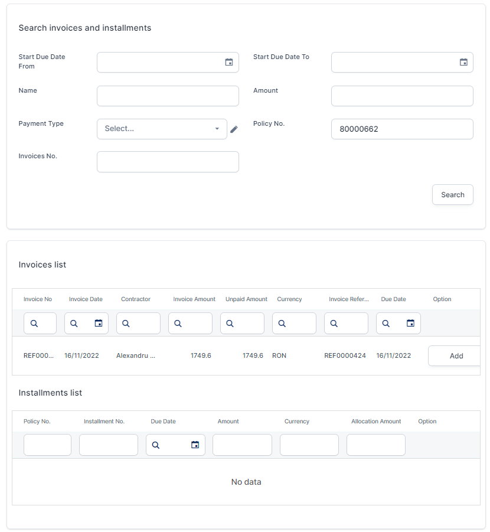Screen dimensions: 490x532
Task: Click the Allocation Amount filter box
Action: (x=375, y=445)
